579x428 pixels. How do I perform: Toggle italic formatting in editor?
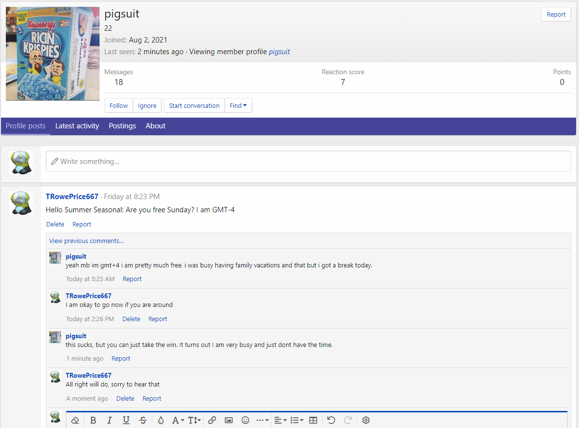coord(109,420)
